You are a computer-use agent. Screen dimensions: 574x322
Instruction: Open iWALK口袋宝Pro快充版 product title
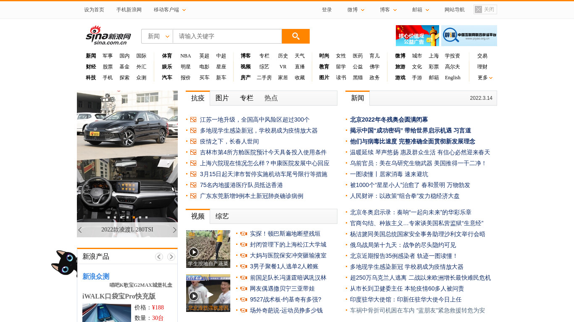pos(119,296)
